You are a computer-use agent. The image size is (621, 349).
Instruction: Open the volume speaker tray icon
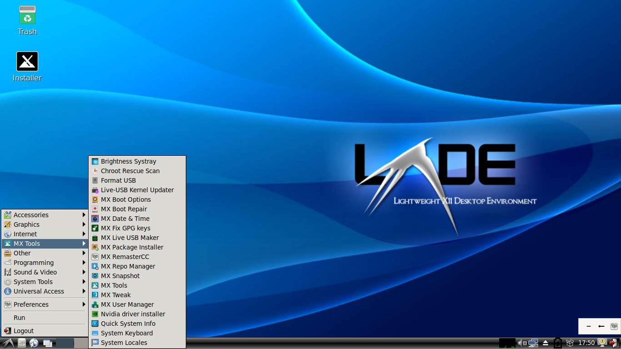click(522, 343)
